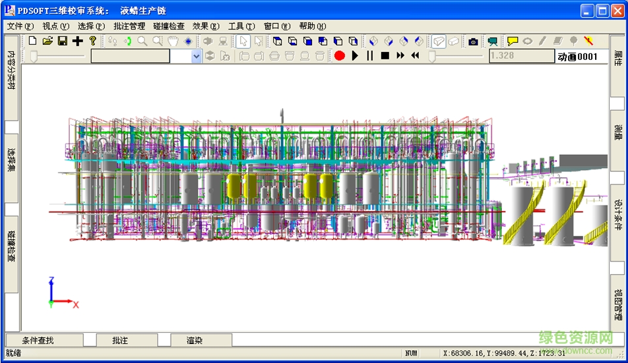
Task: Expand the toolbar combo box dropdown arrow
Action: 197,57
